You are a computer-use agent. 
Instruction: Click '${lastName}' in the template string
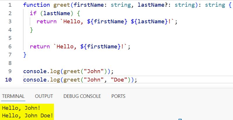click(150, 22)
